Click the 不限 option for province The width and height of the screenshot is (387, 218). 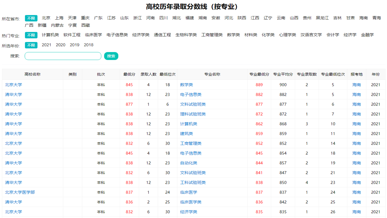coord(31,18)
